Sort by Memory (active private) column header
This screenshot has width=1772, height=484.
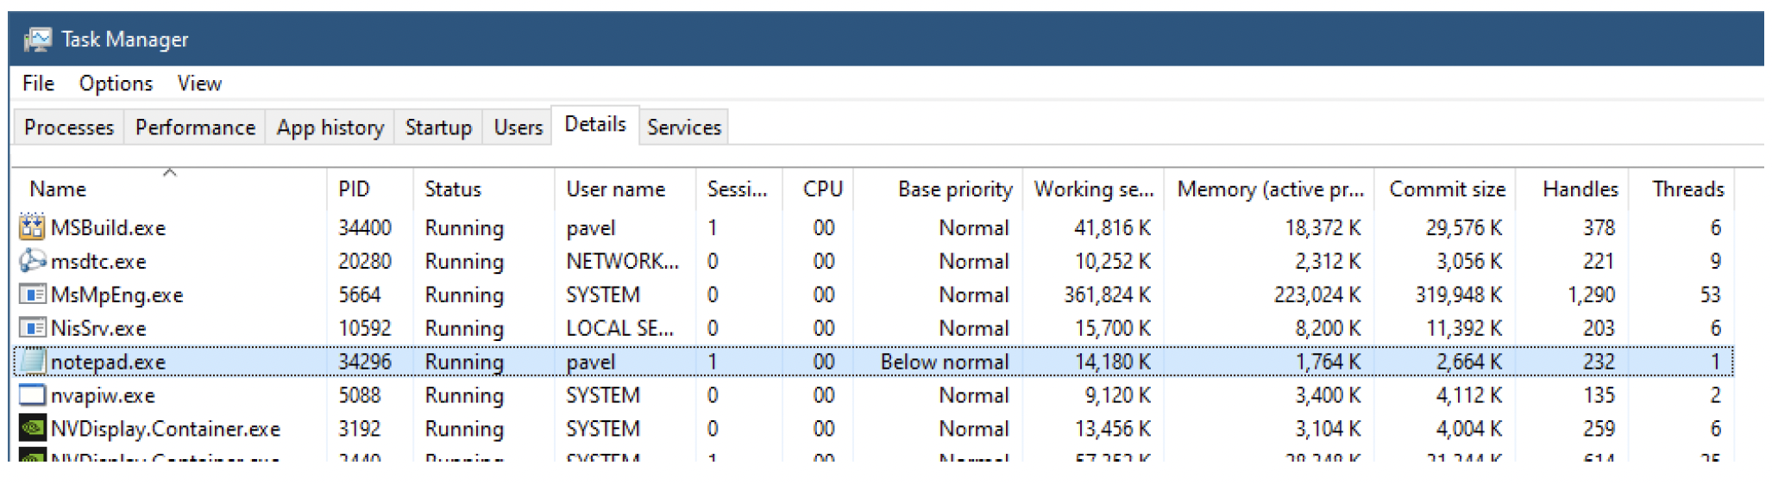[x=1270, y=189]
